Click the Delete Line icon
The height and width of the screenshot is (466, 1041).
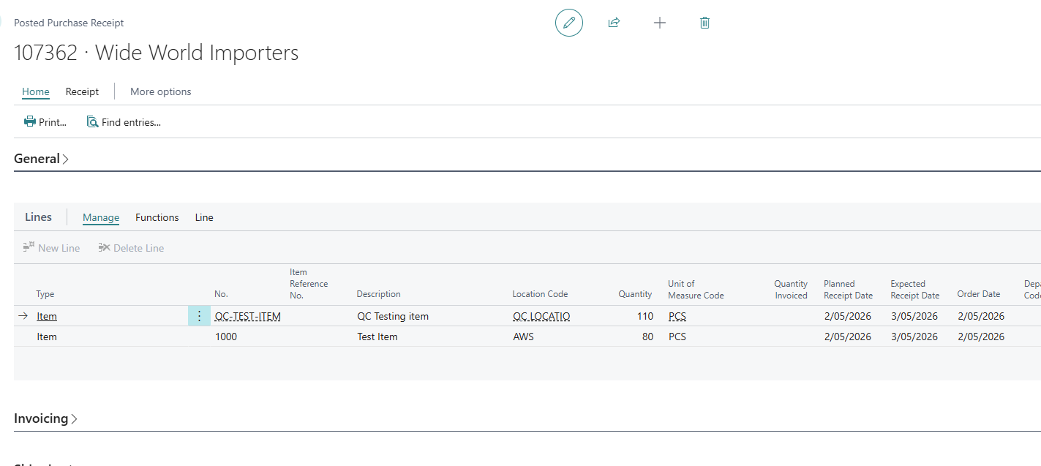click(105, 248)
